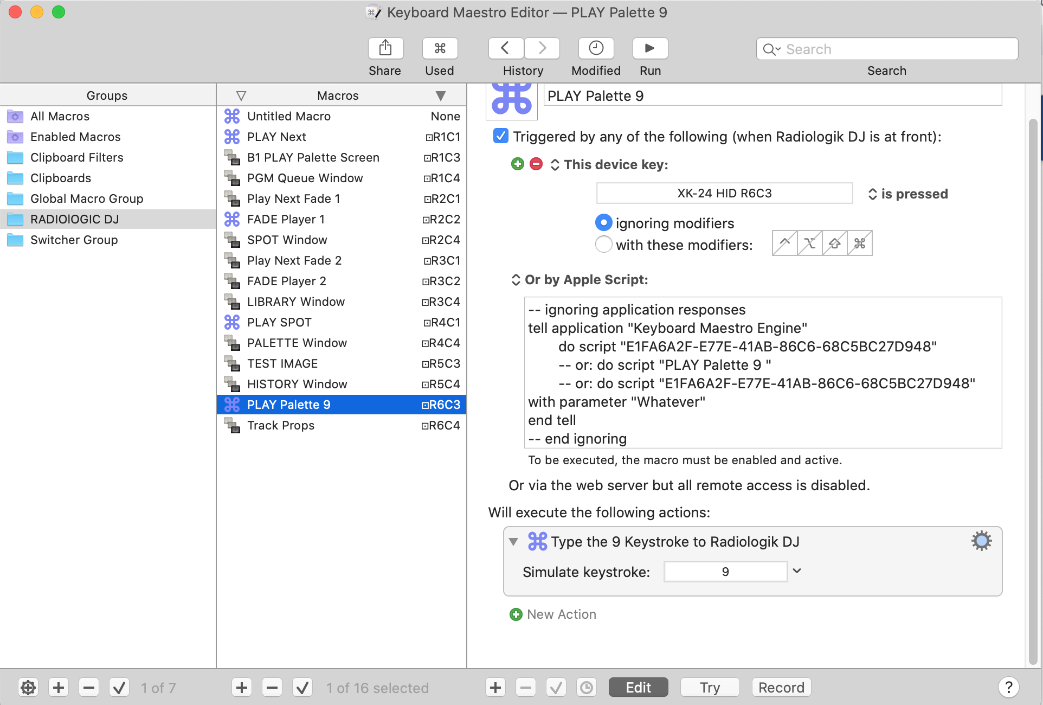This screenshot has width=1043, height=705.
Task: Click the Record button
Action: coord(781,687)
